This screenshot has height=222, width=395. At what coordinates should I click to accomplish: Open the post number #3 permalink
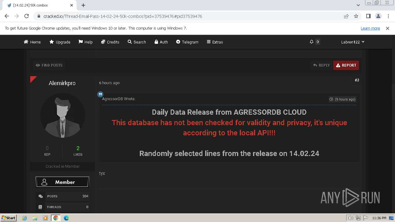[357, 80]
